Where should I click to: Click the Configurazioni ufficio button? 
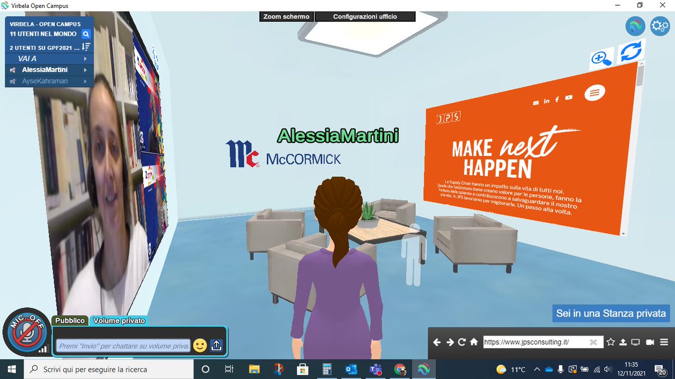[x=365, y=16]
